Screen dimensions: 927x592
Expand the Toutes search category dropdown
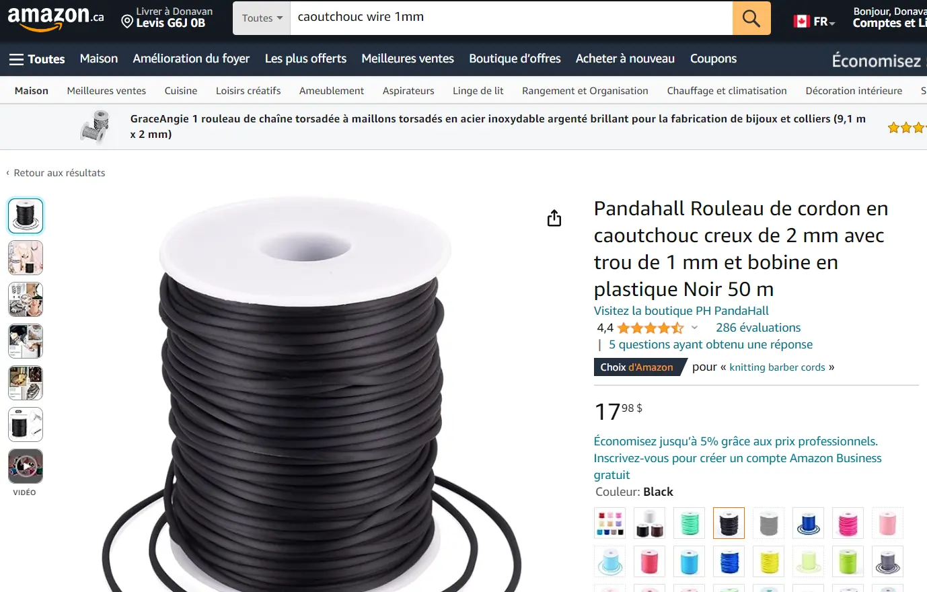point(262,18)
